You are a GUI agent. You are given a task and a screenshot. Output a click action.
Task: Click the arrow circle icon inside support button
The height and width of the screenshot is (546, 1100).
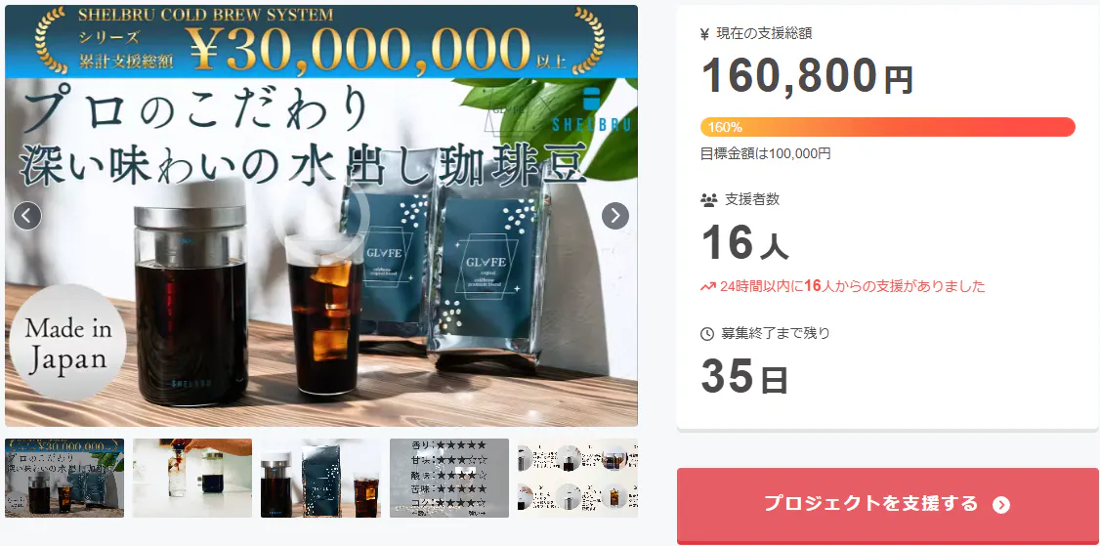coord(1001,505)
